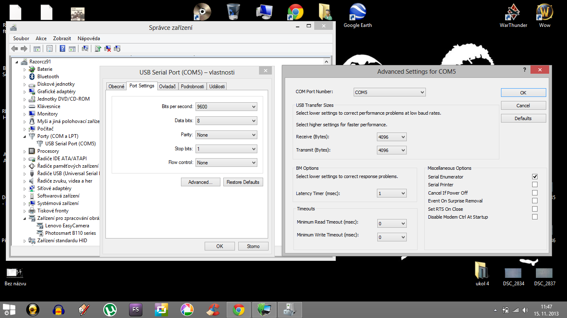
Task: Click the properties icon in Device Manager toolbar
Action: [x=49, y=48]
